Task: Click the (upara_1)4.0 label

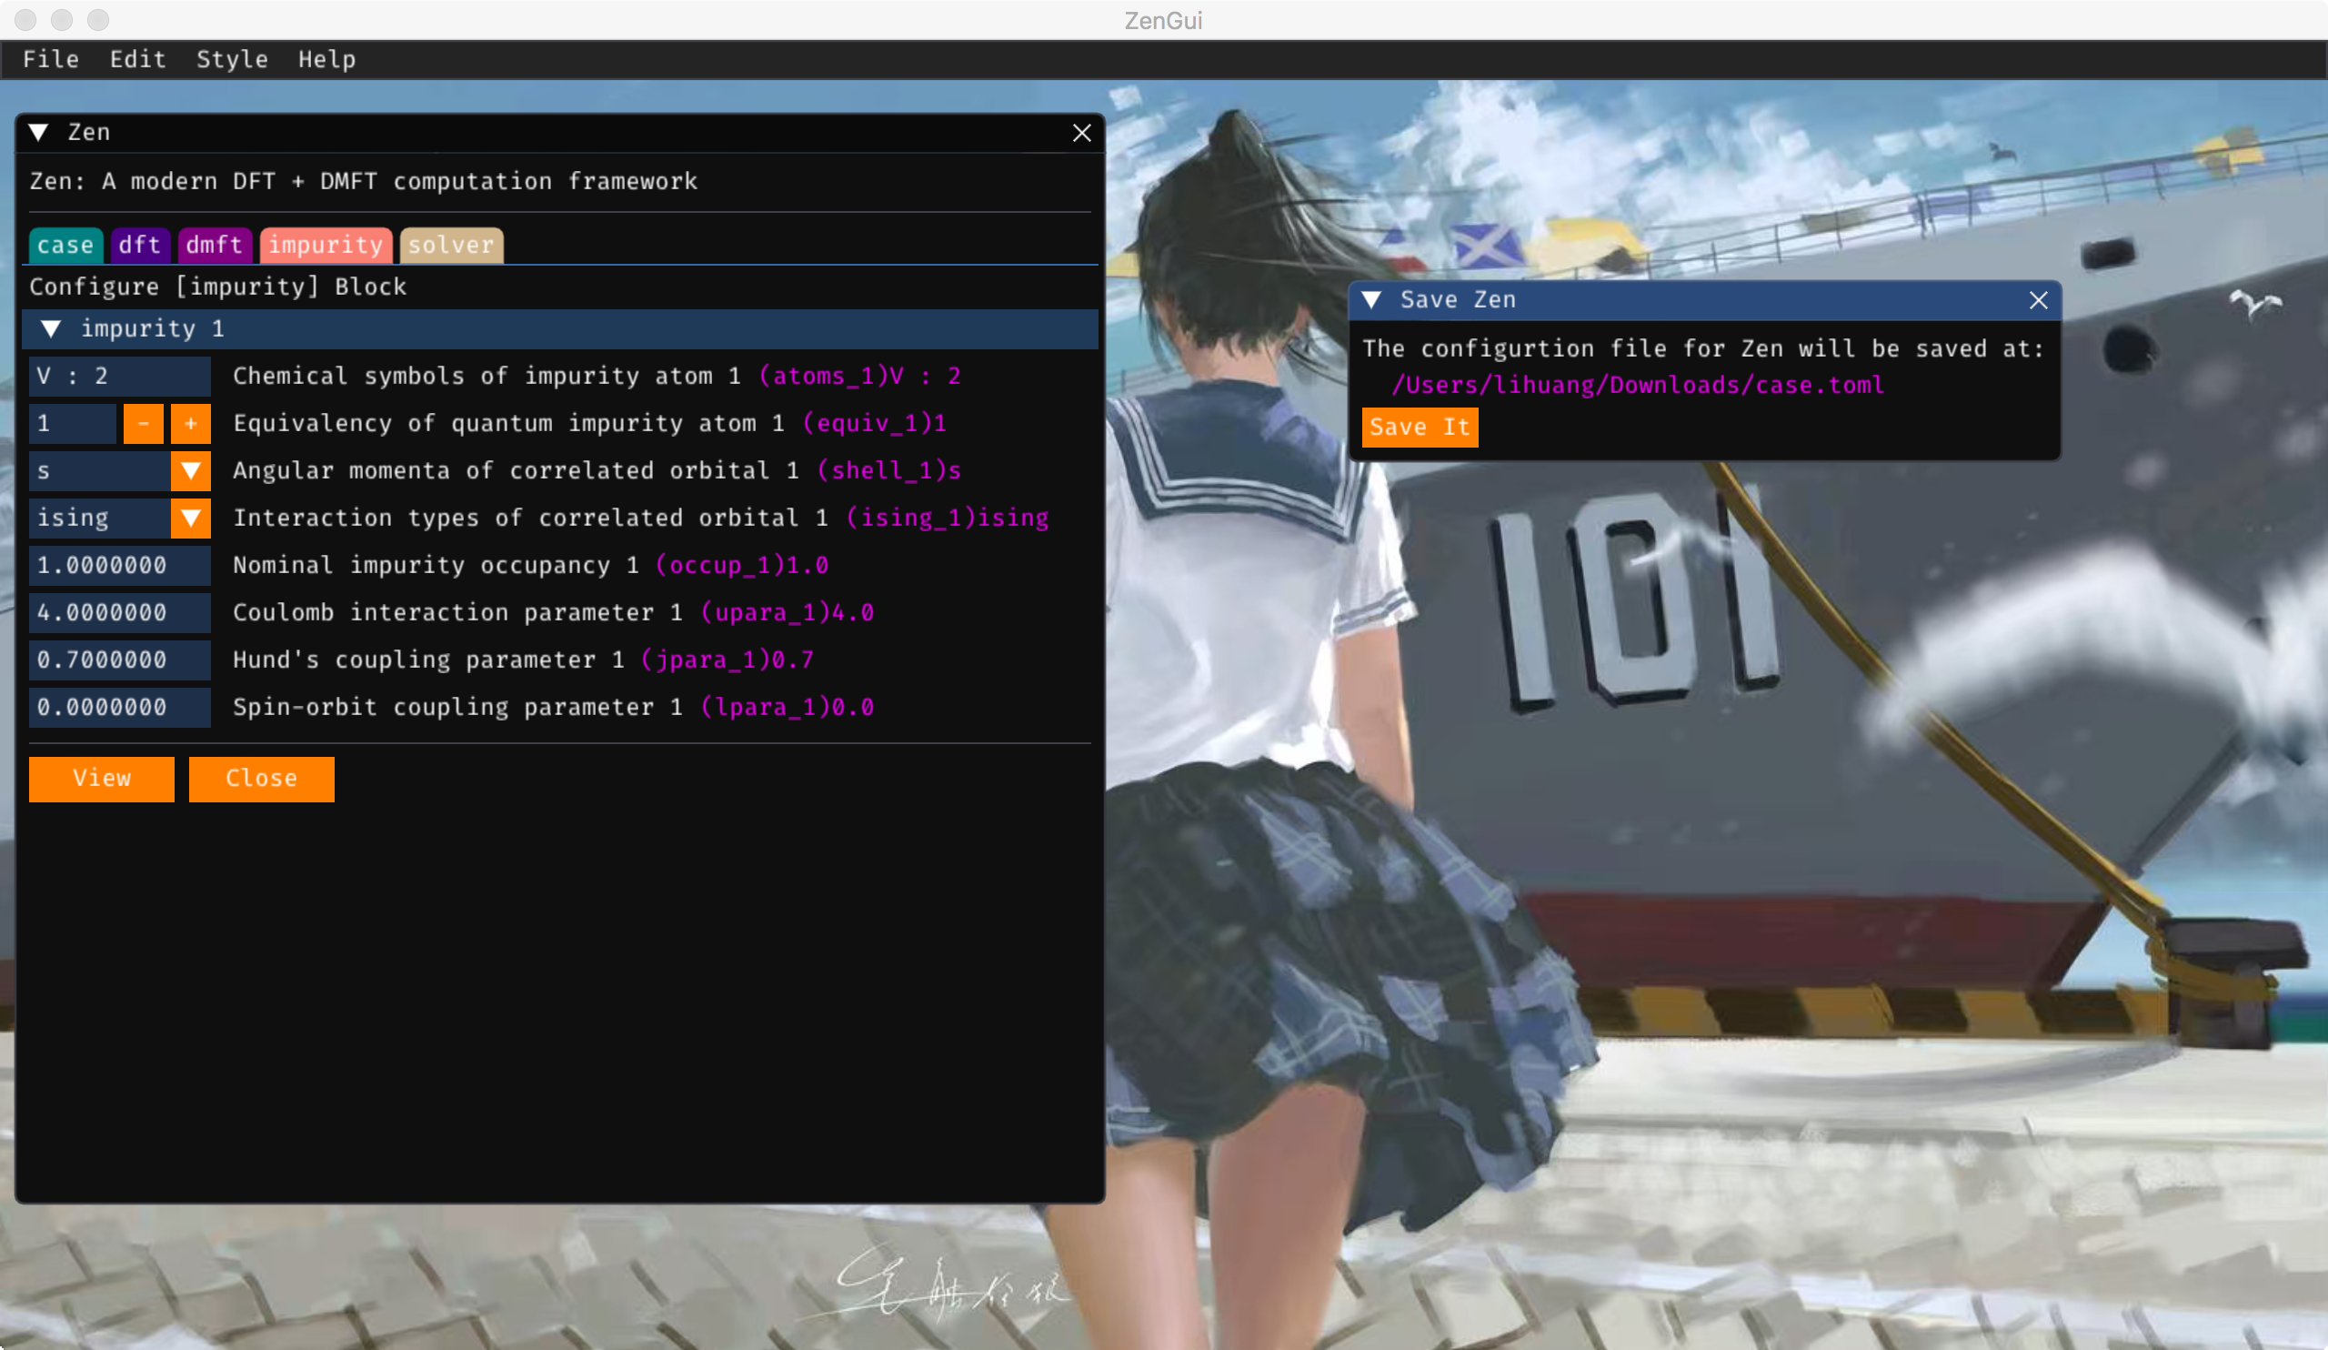Action: click(x=788, y=612)
